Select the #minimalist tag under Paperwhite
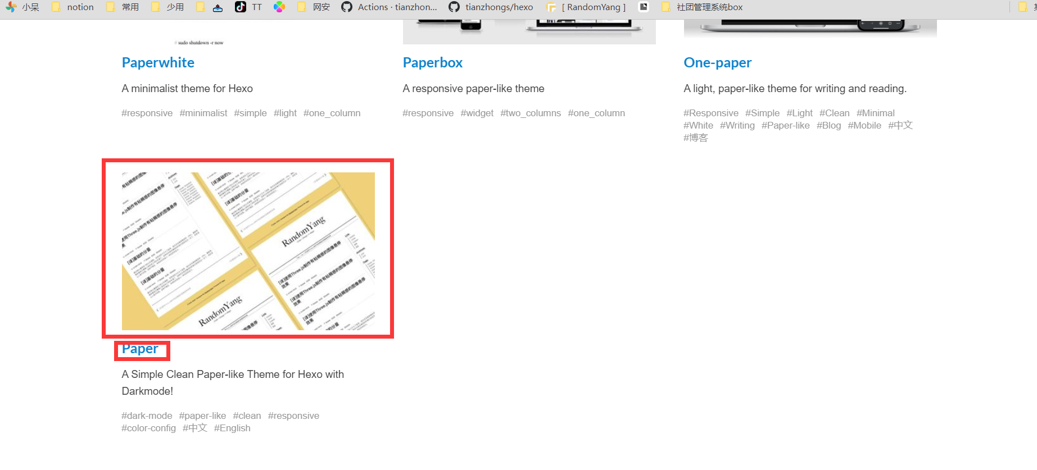Viewport: 1037px width, 470px height. point(203,113)
